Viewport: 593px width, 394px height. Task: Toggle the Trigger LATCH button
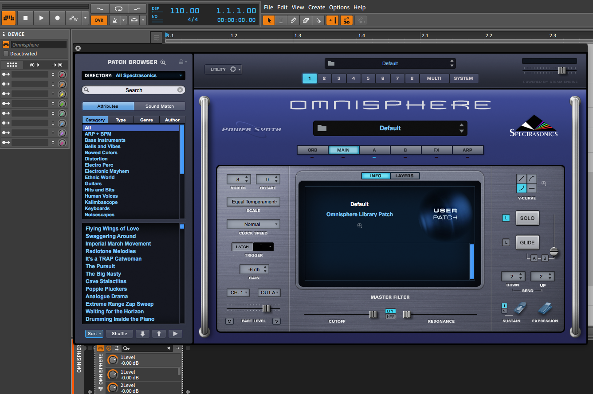point(242,247)
